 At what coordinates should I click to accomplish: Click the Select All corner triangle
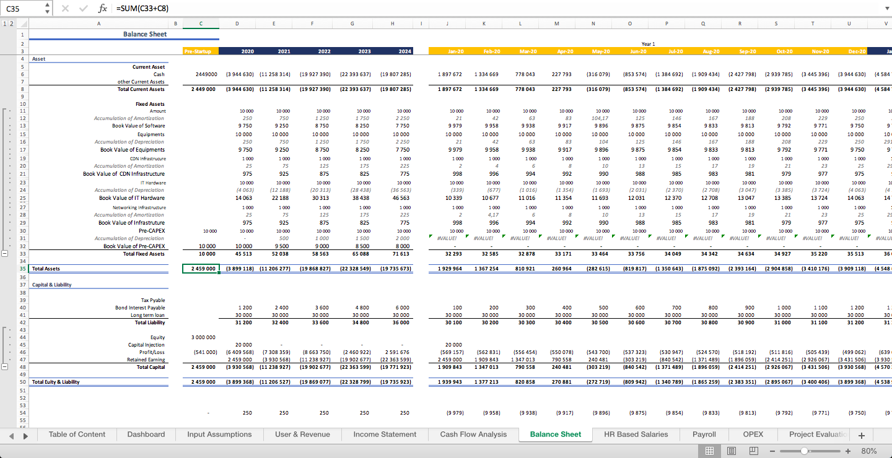[x=22, y=24]
